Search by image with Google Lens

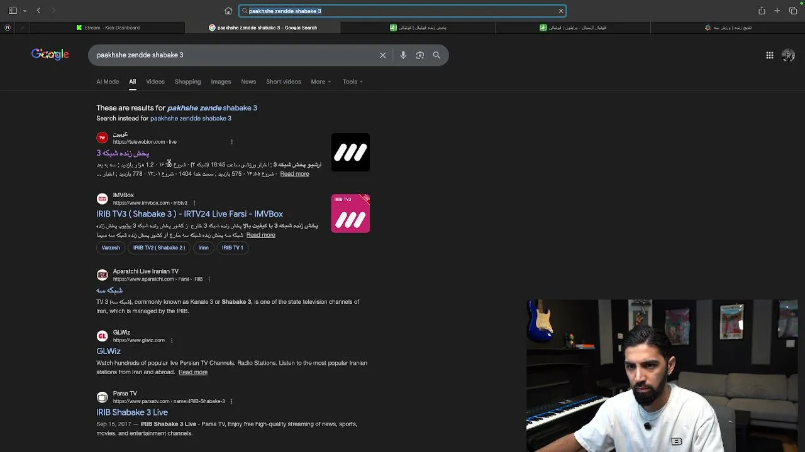[420, 55]
